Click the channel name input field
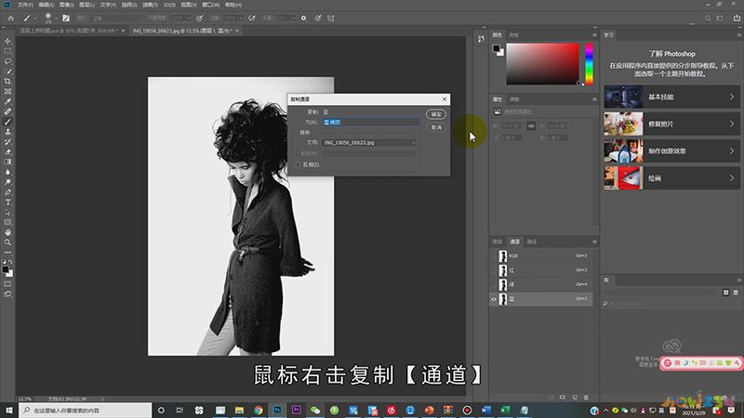Screen dimensions: 744x418 point(371,123)
